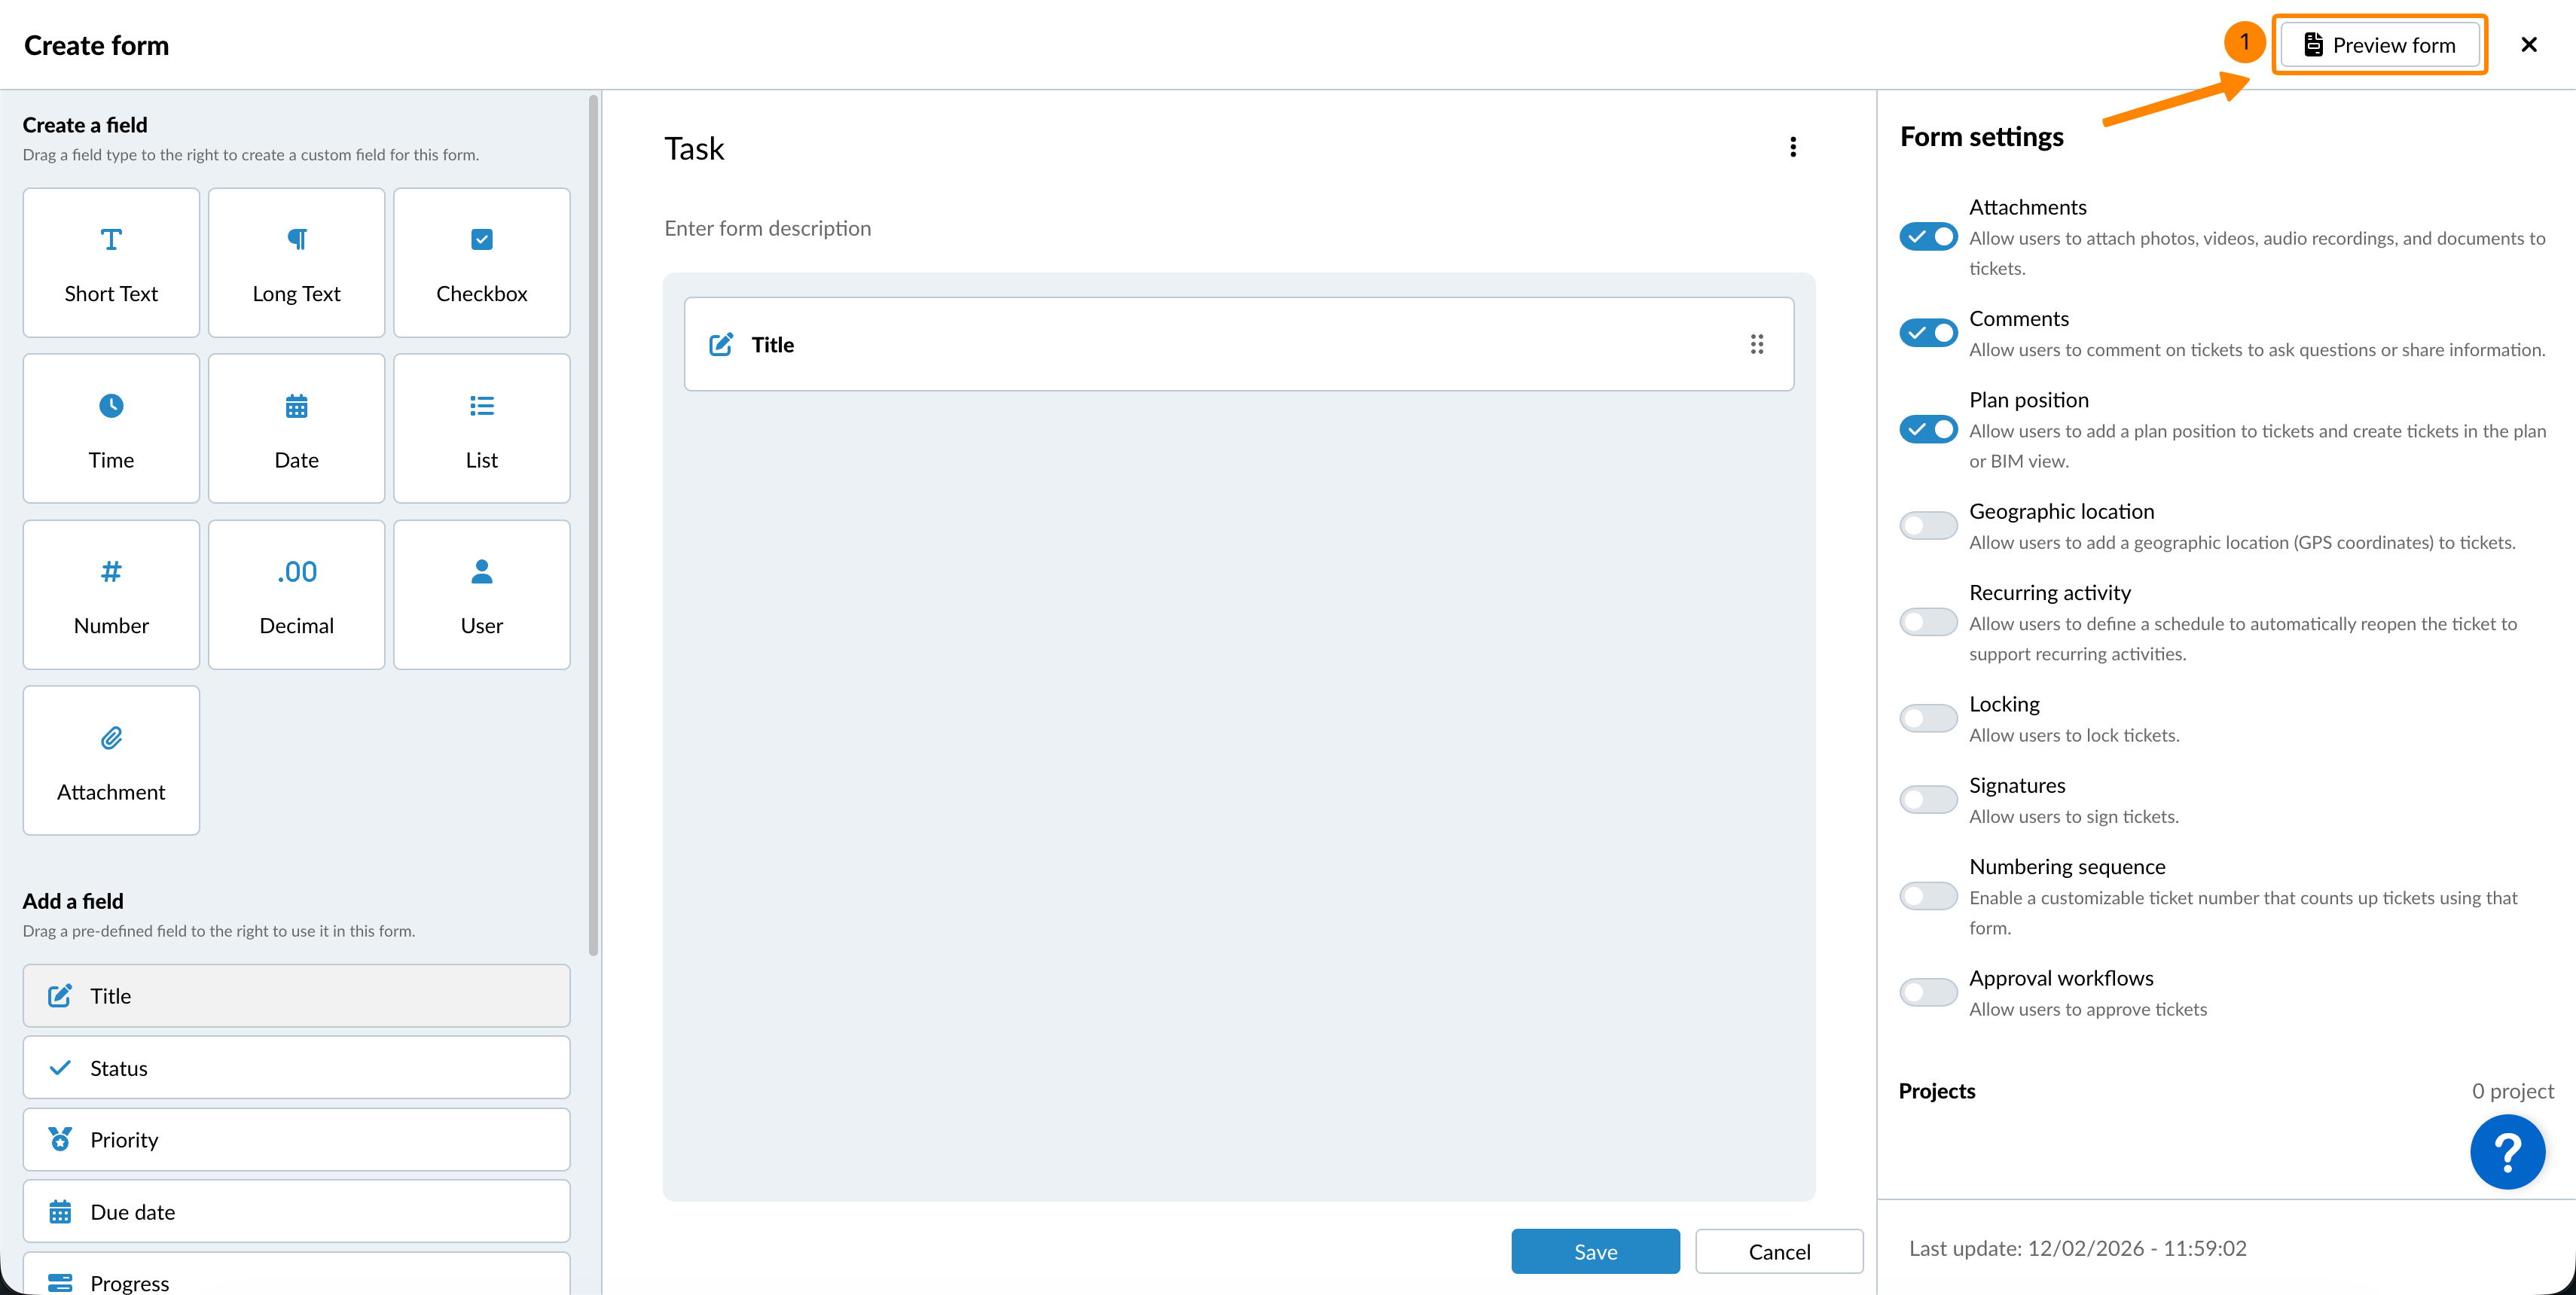Click the Short Text field type icon
2576x1295 pixels.
[111, 240]
